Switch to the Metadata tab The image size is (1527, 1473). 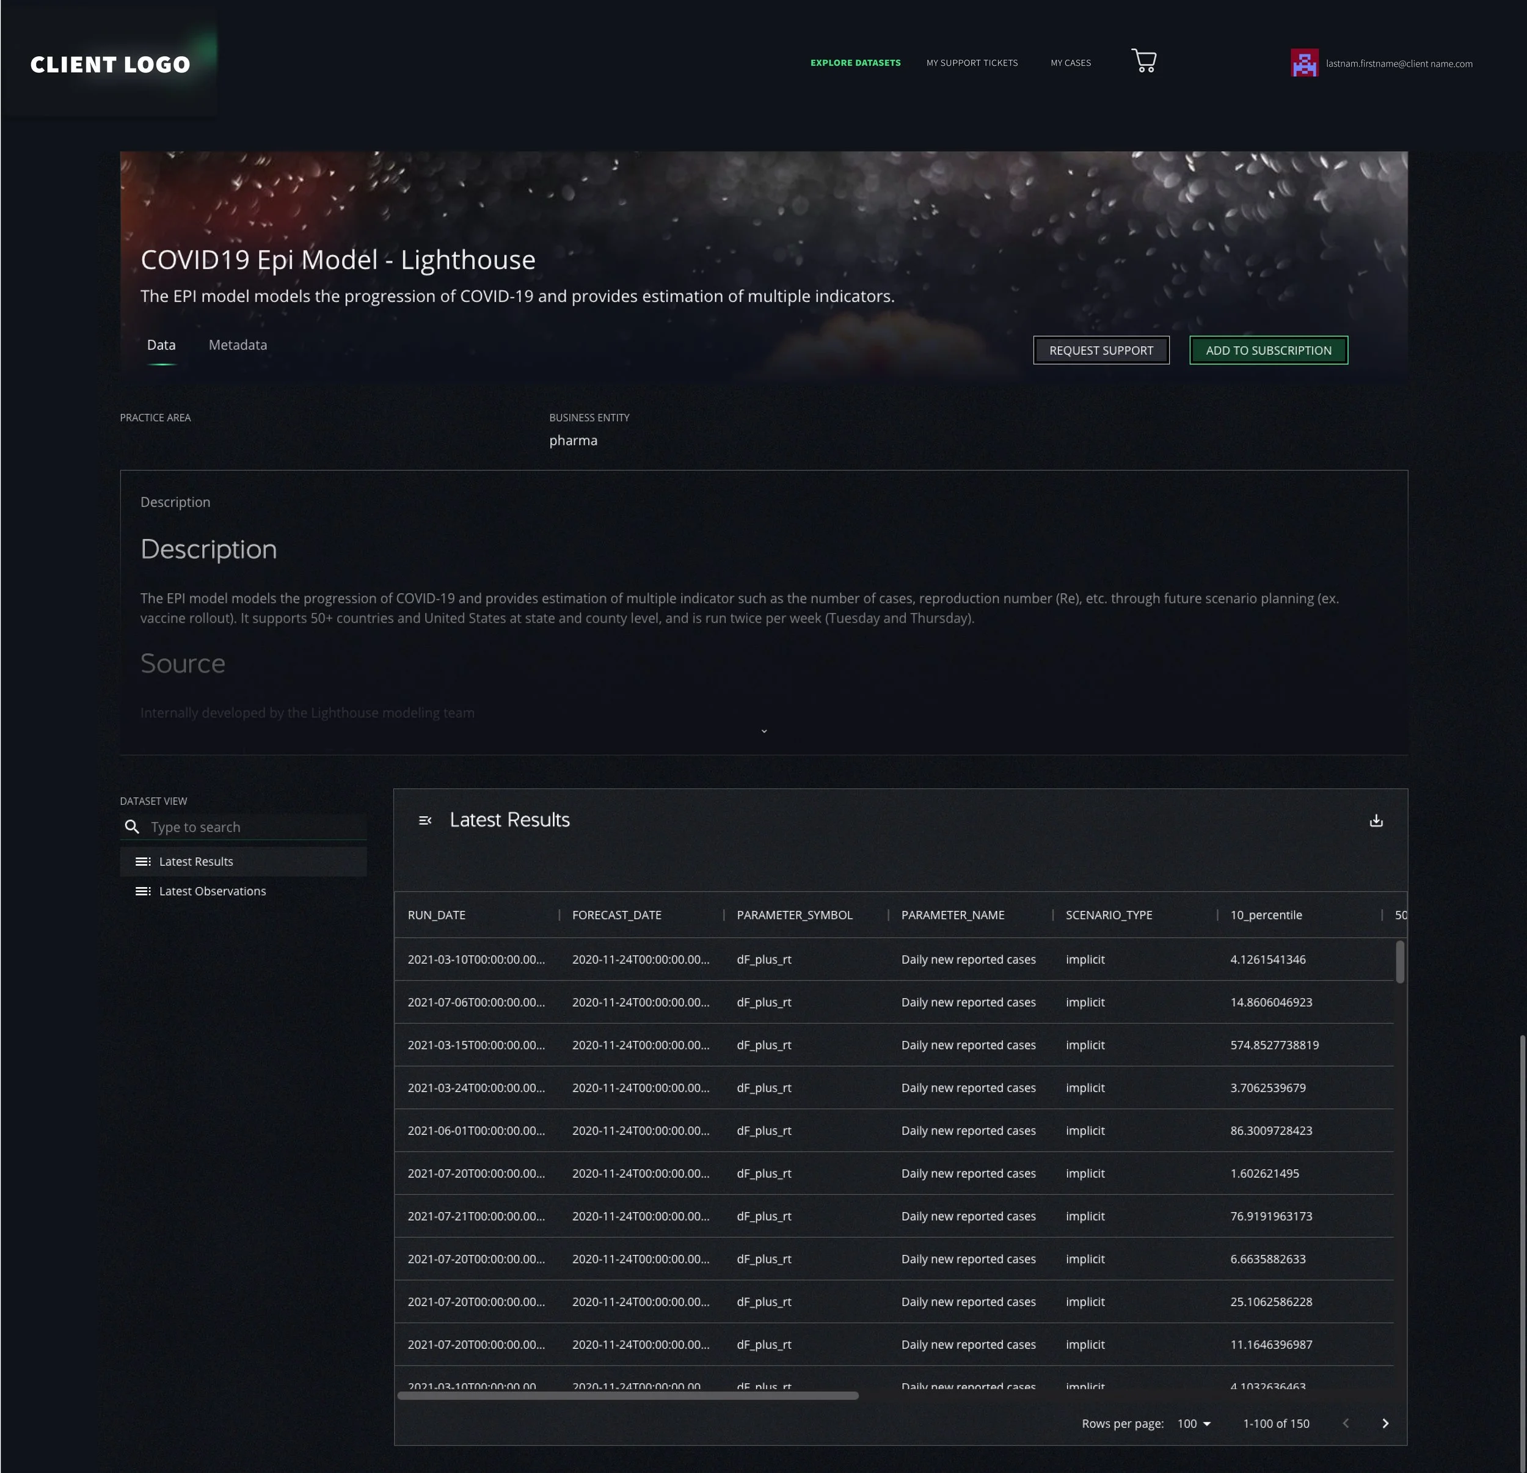pos(238,345)
